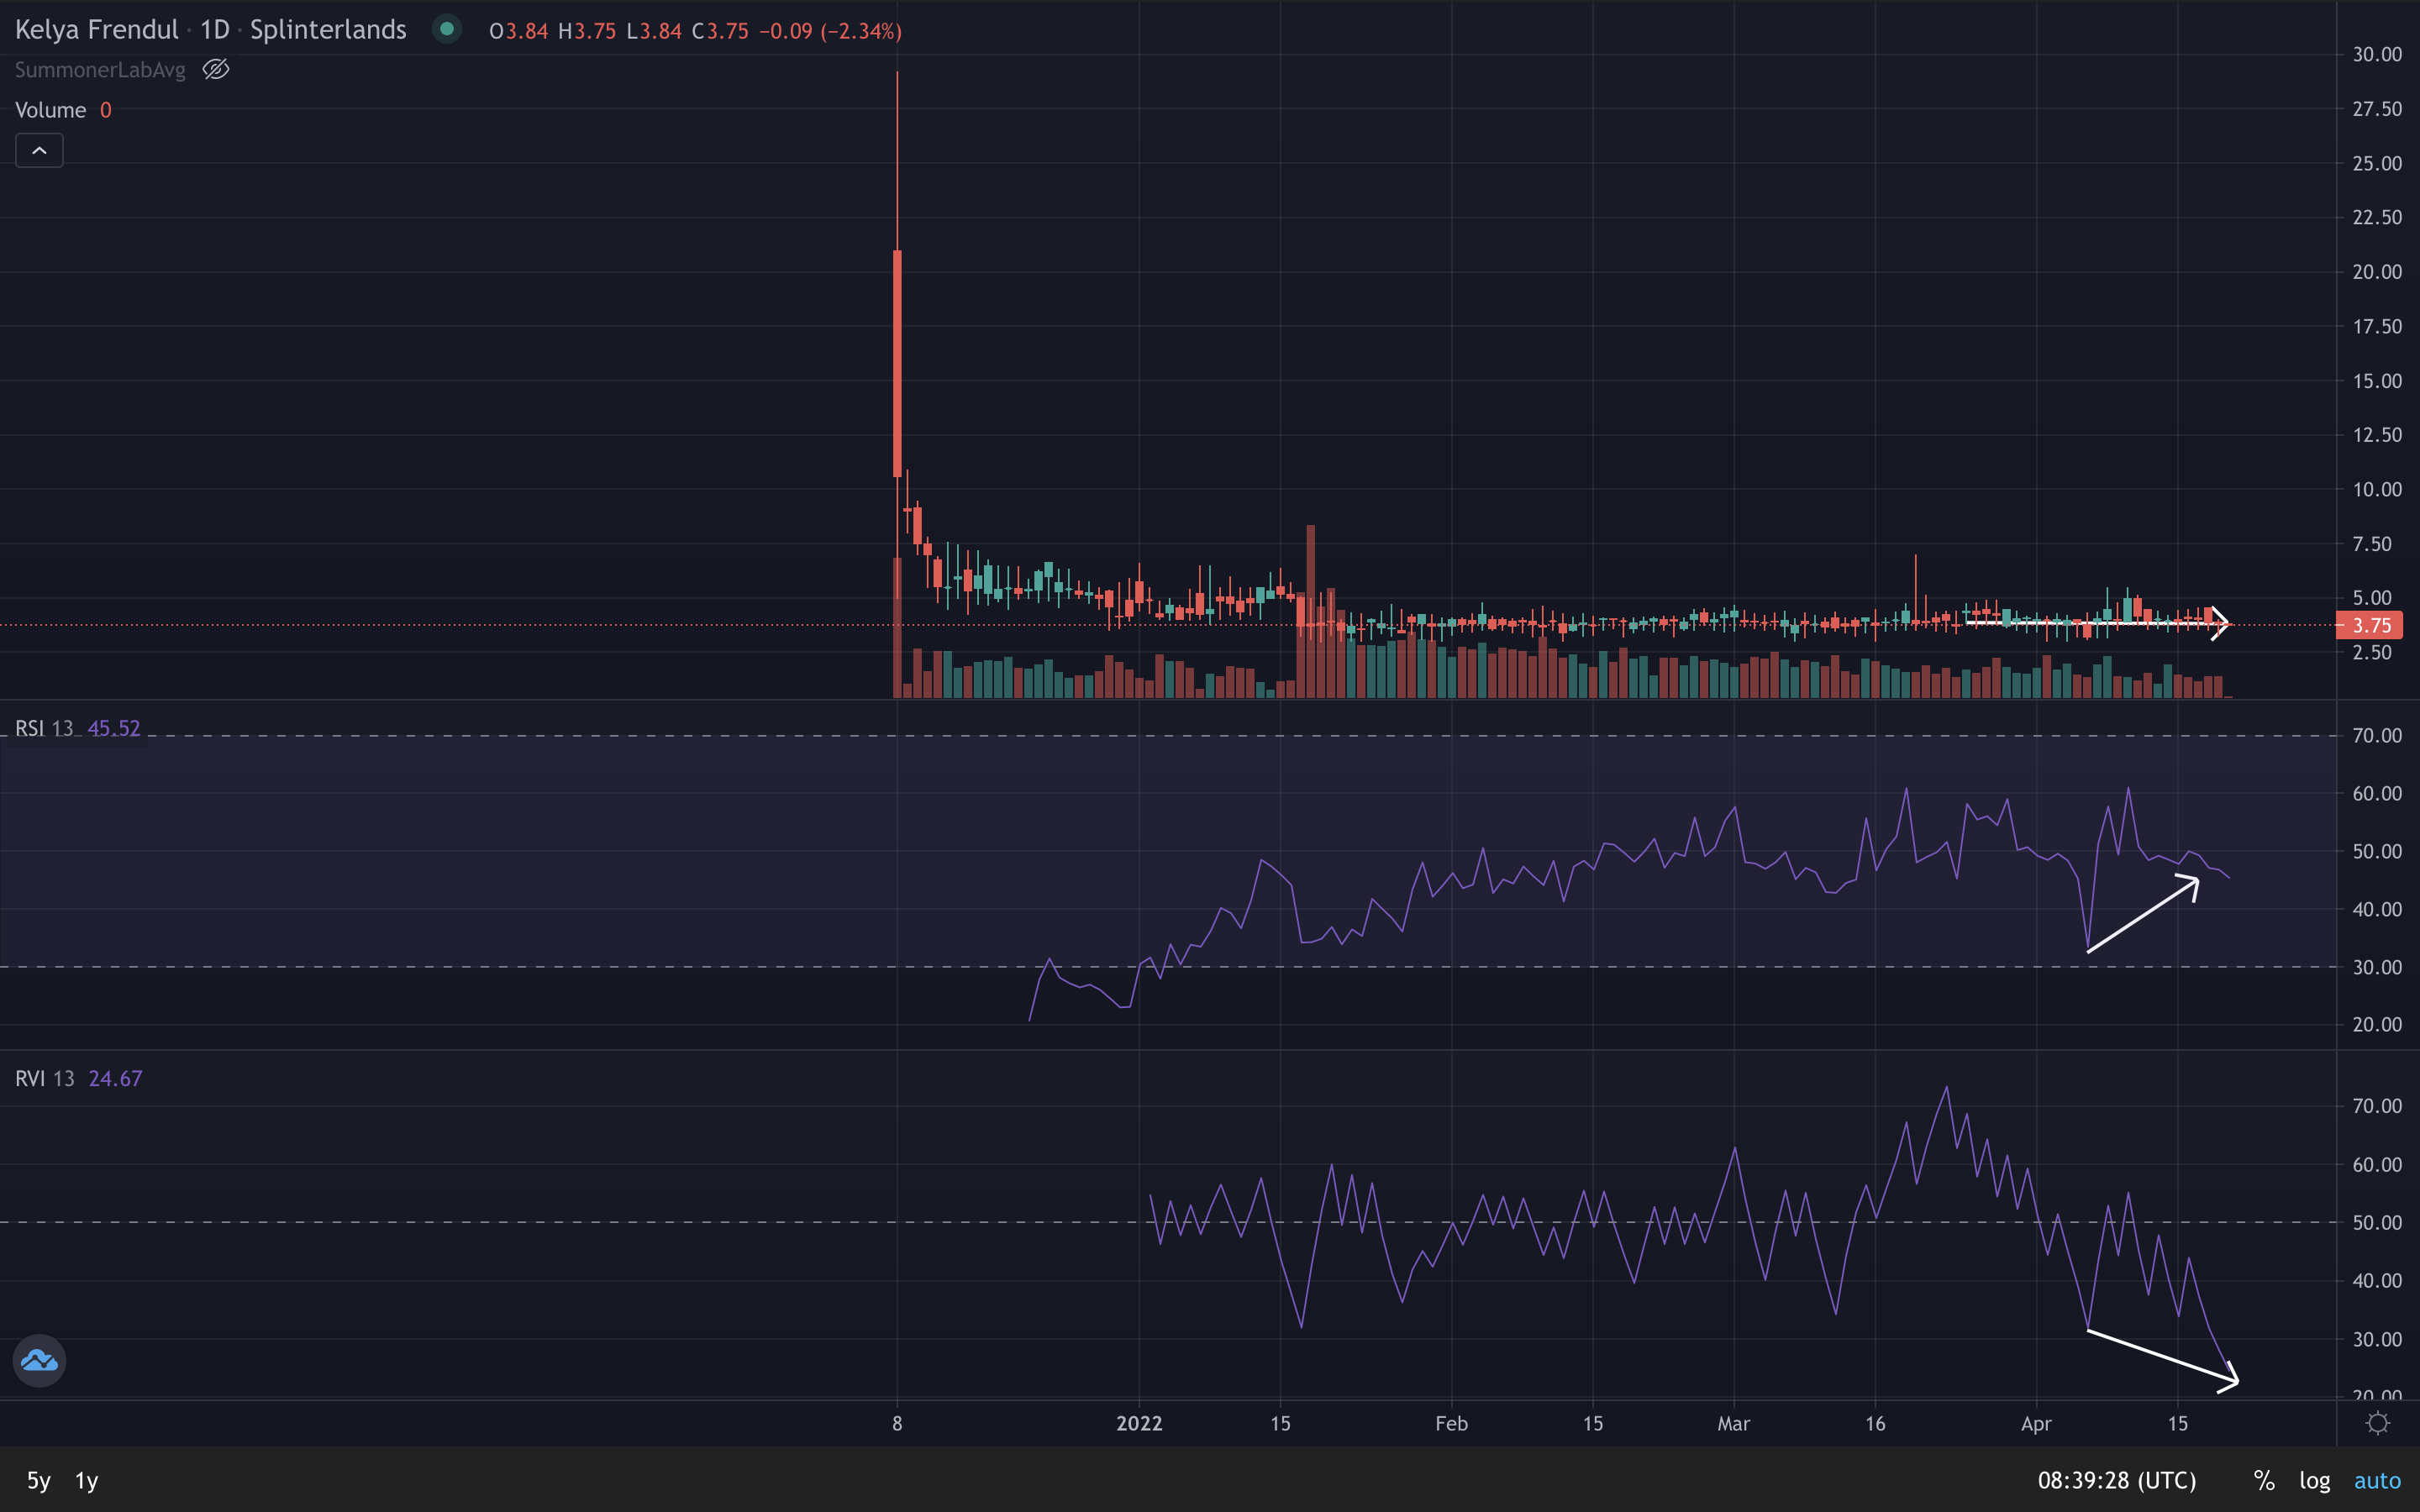Click the Apr label on time axis
The image size is (2420, 1512).
pyautogui.click(x=2036, y=1423)
